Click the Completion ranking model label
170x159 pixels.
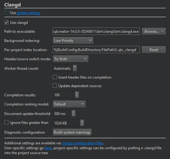(27, 104)
